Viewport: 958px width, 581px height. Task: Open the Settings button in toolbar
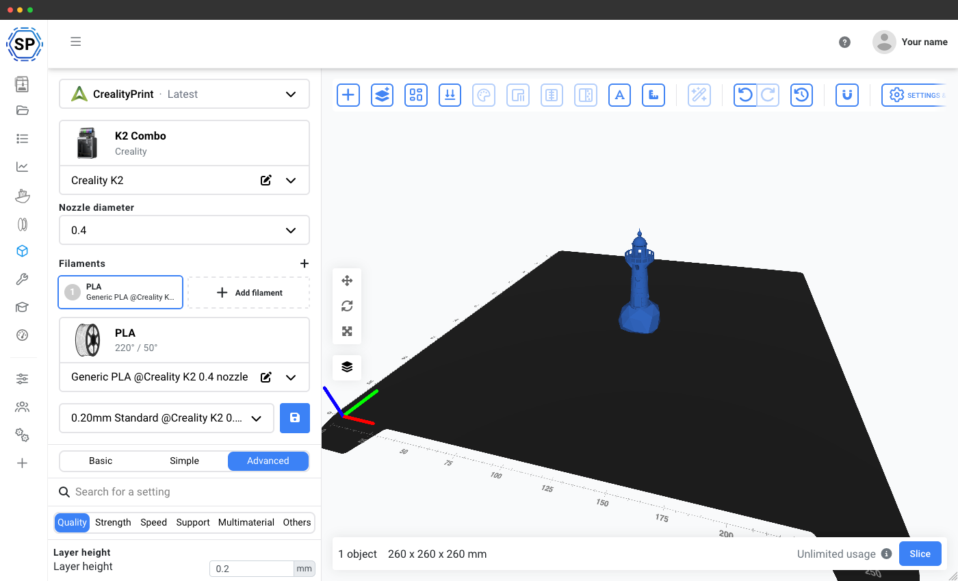(x=916, y=95)
